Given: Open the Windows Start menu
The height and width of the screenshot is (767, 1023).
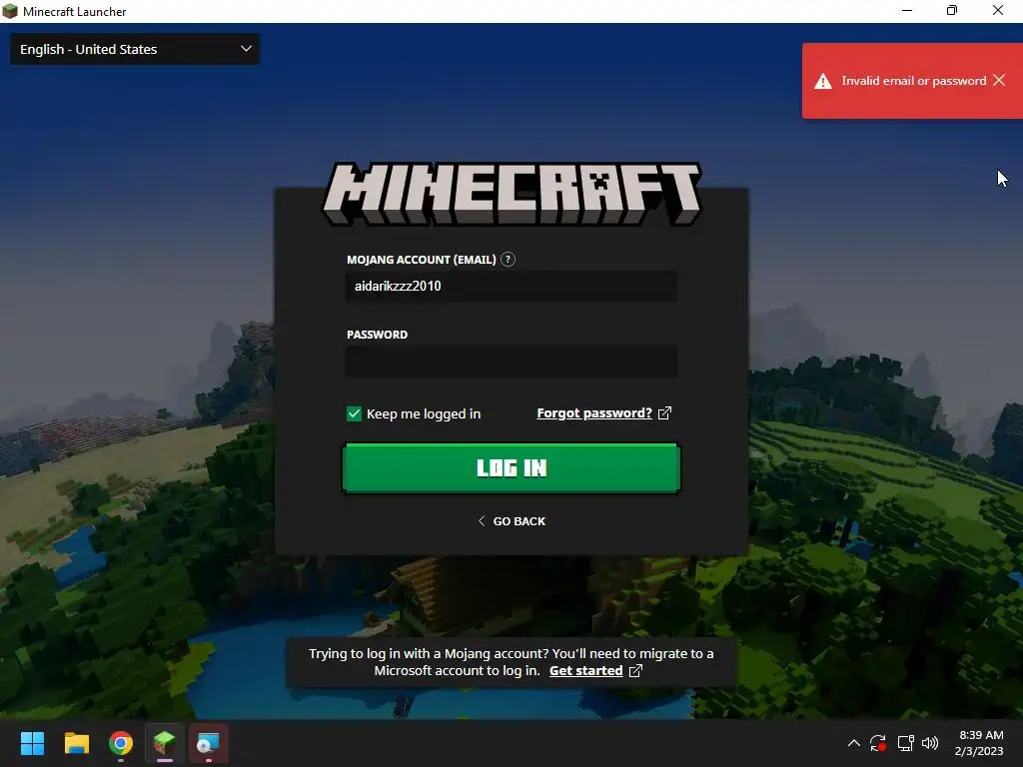Looking at the screenshot, I should [x=32, y=743].
